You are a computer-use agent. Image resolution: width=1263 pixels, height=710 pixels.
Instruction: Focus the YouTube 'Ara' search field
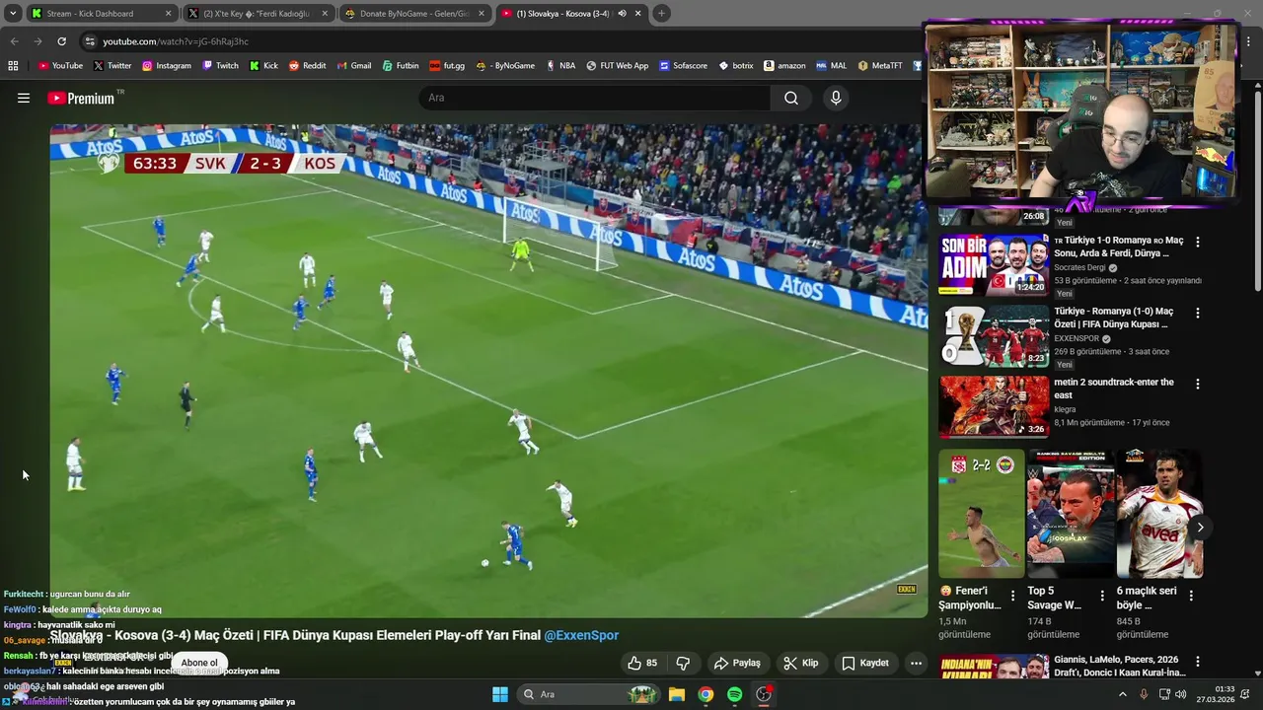coord(596,98)
